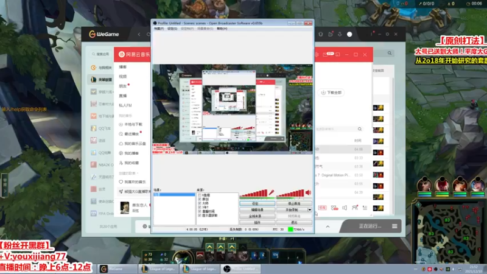Image resolution: width=487 pixels, height=274 pixels.
Task: Open 朋友 in NetEase Music sidebar
Action: [123, 86]
